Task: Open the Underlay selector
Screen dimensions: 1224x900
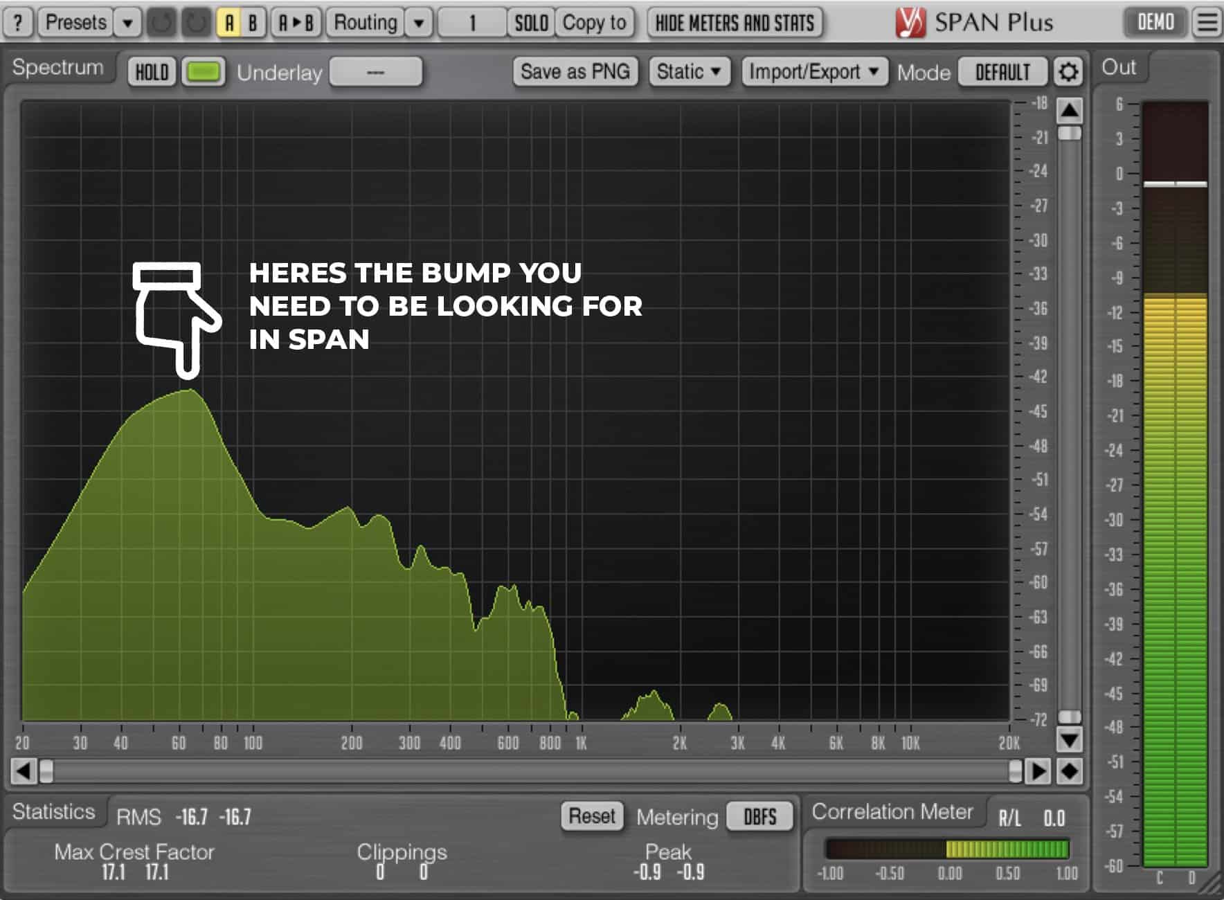Action: point(376,72)
